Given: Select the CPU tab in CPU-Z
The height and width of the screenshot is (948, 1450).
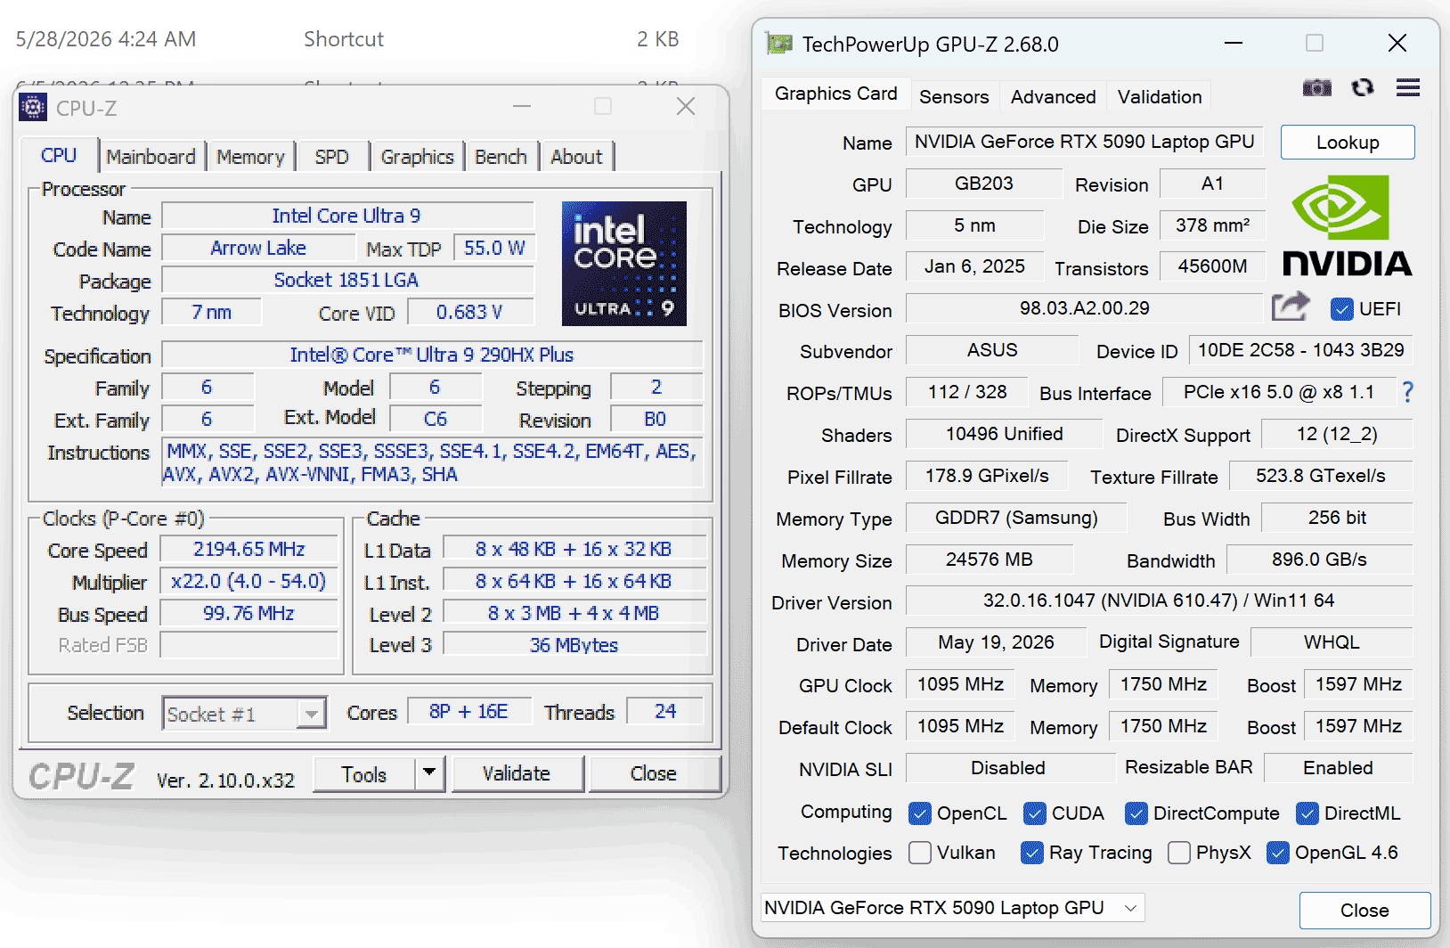Looking at the screenshot, I should pos(59,155).
